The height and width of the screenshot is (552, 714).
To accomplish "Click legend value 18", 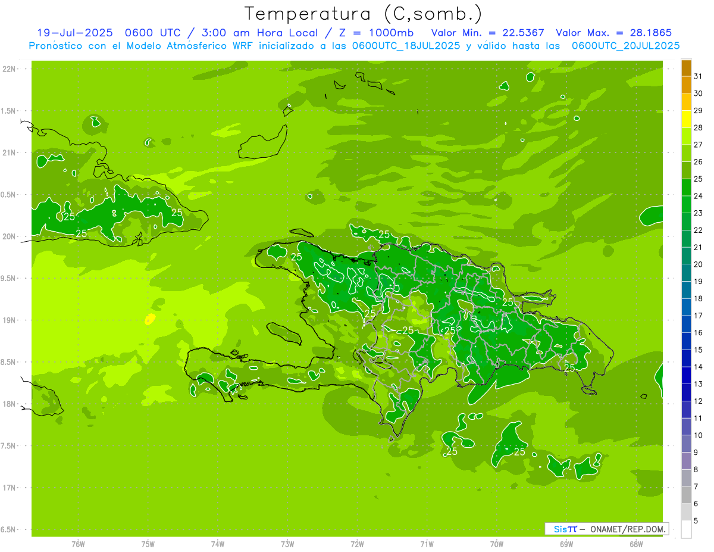I will coord(698,298).
